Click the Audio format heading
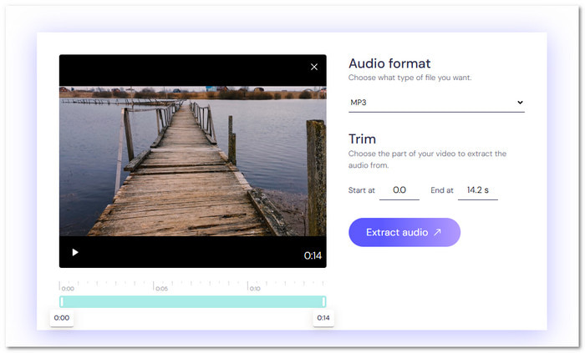Image resolution: width=585 pixels, height=353 pixels. coord(389,63)
